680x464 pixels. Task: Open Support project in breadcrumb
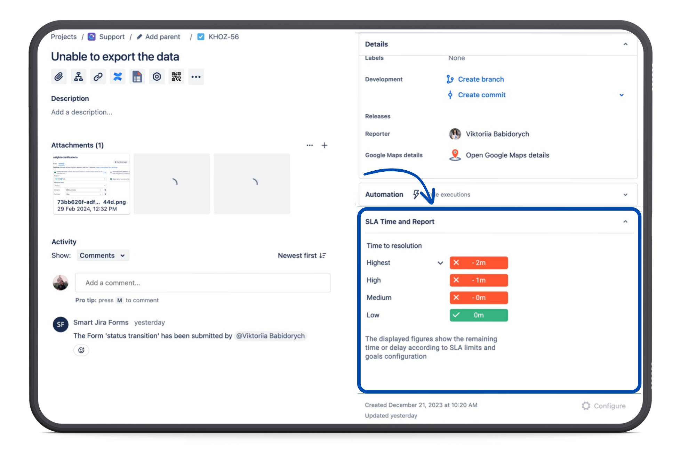(x=111, y=37)
